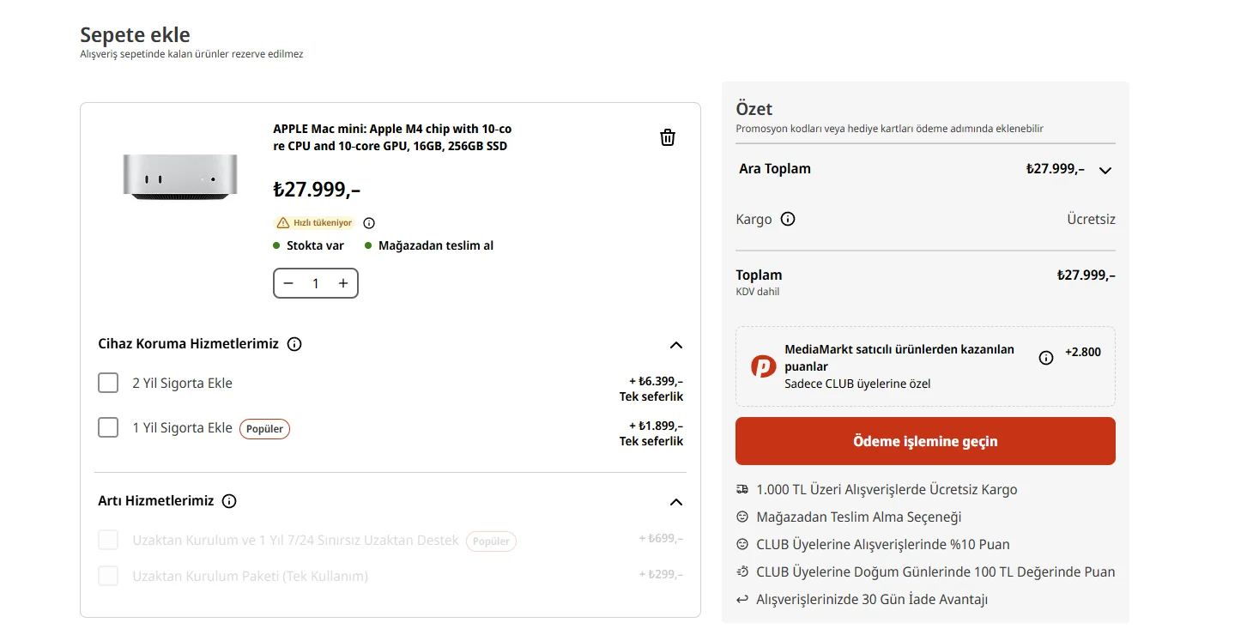Click the red MediaMarkt CLUB points logo

click(763, 366)
